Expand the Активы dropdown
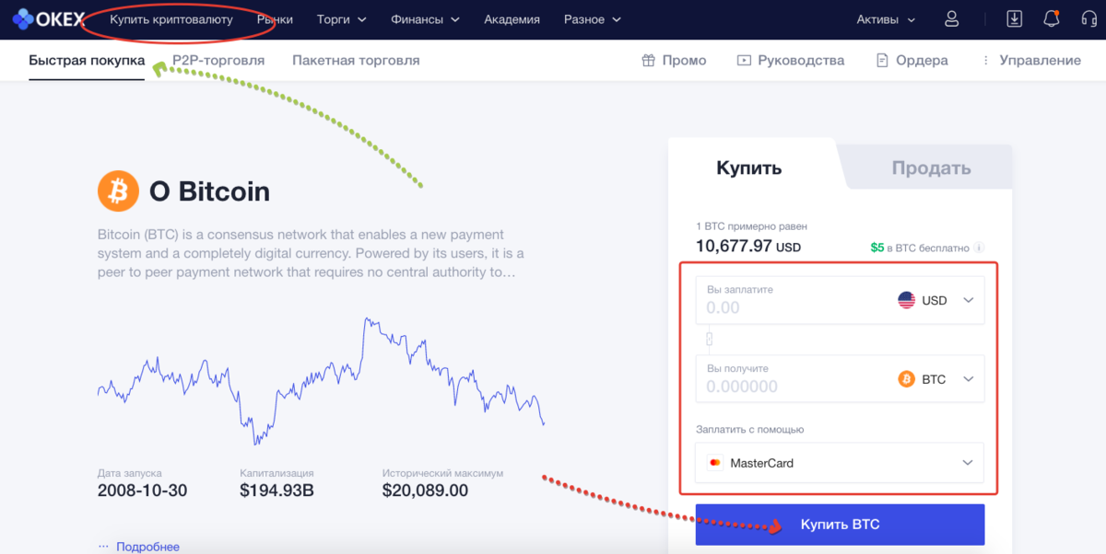The width and height of the screenshot is (1106, 554). click(885, 18)
